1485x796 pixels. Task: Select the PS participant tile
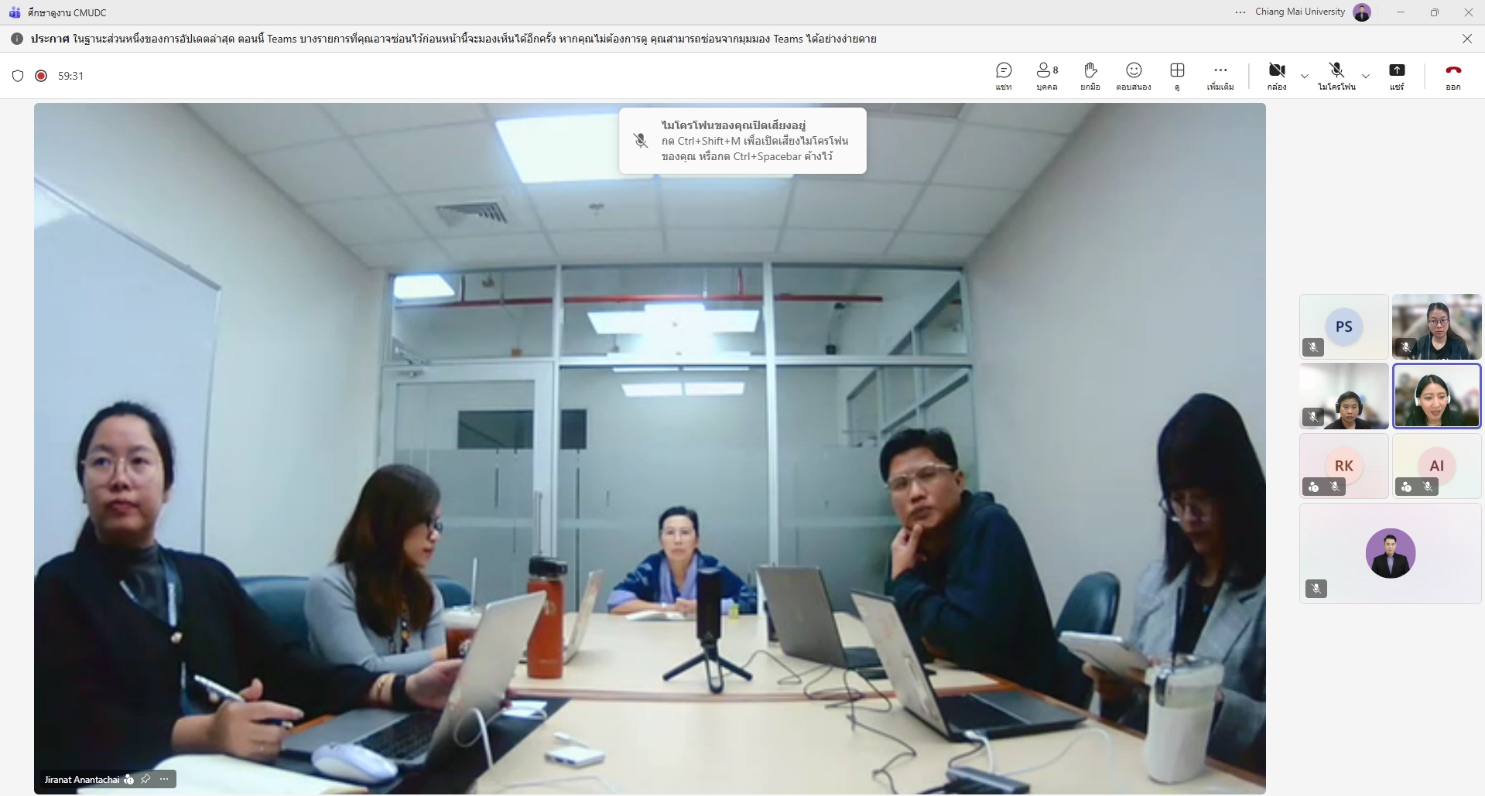(1343, 326)
